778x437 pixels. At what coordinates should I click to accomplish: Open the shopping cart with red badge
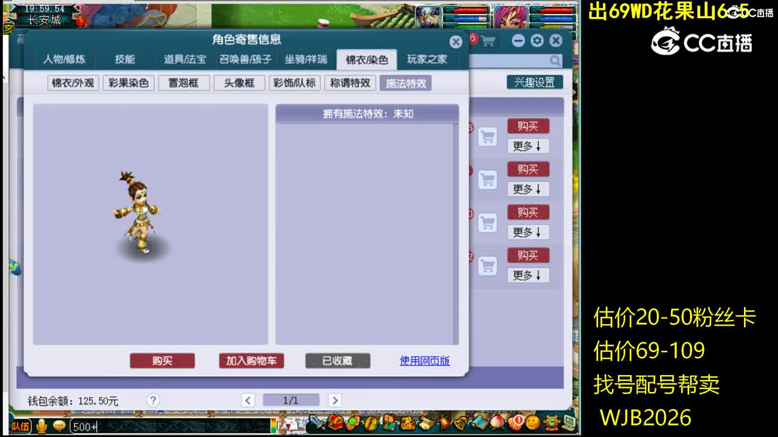(x=487, y=41)
